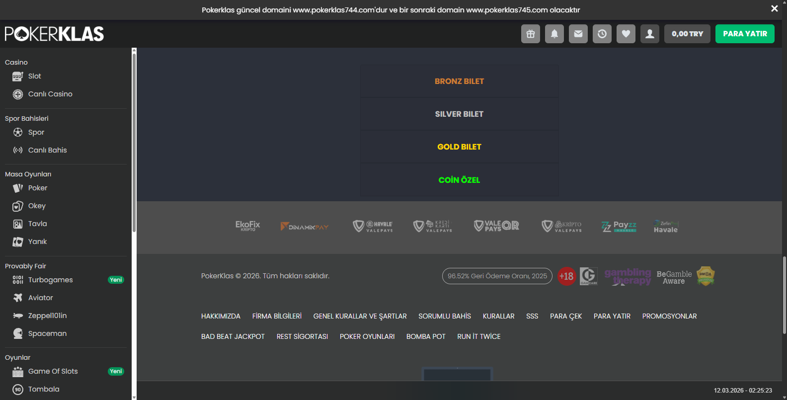Click the GamCare logo
The image size is (787, 400).
(x=589, y=276)
